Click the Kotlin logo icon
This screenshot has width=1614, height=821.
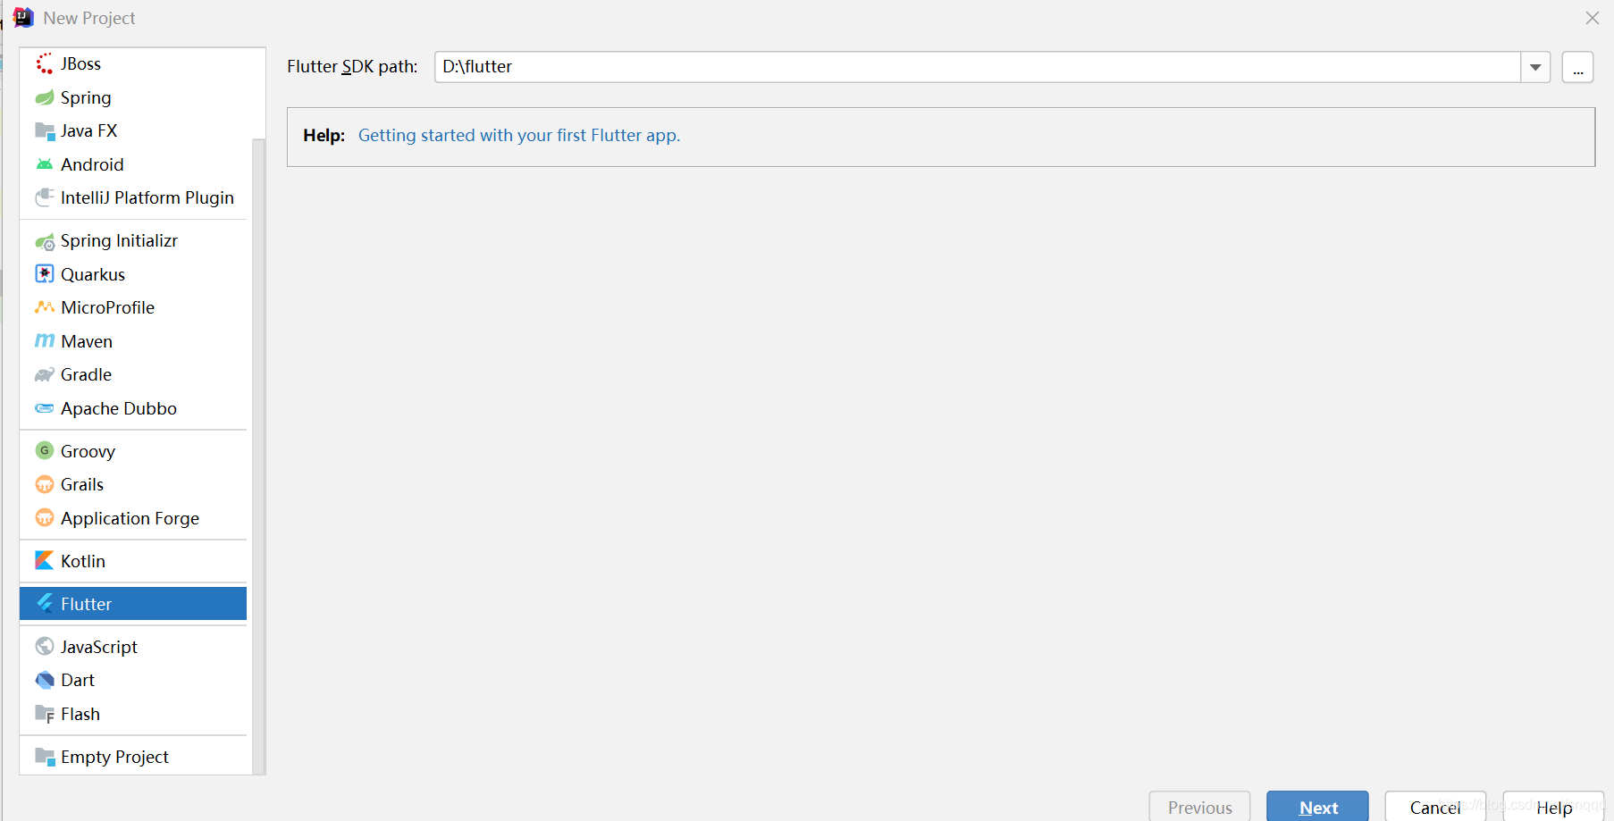(x=45, y=560)
